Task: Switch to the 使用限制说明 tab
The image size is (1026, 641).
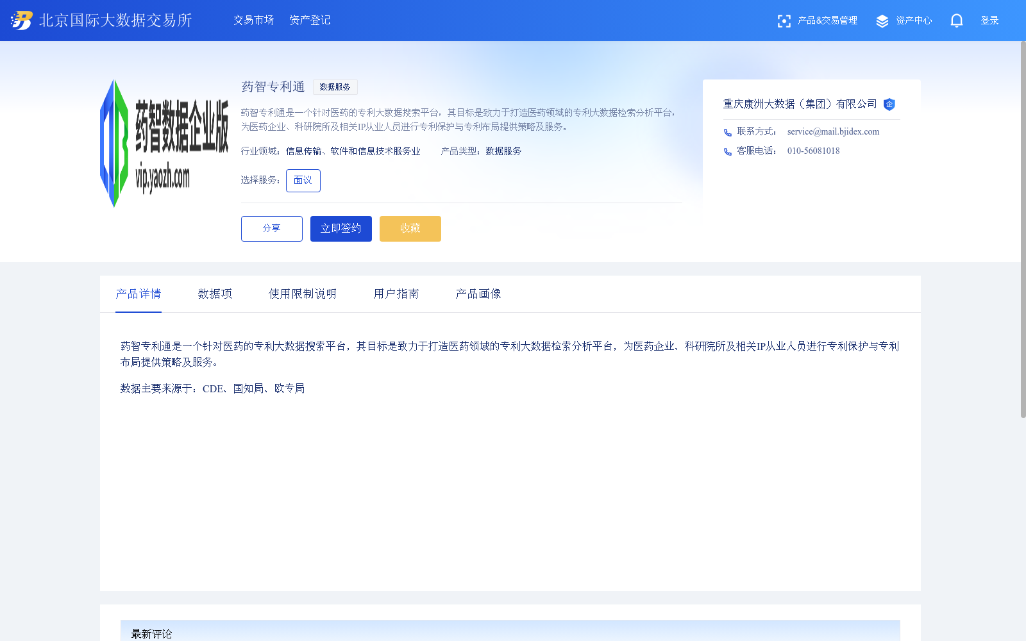Action: [x=303, y=294]
